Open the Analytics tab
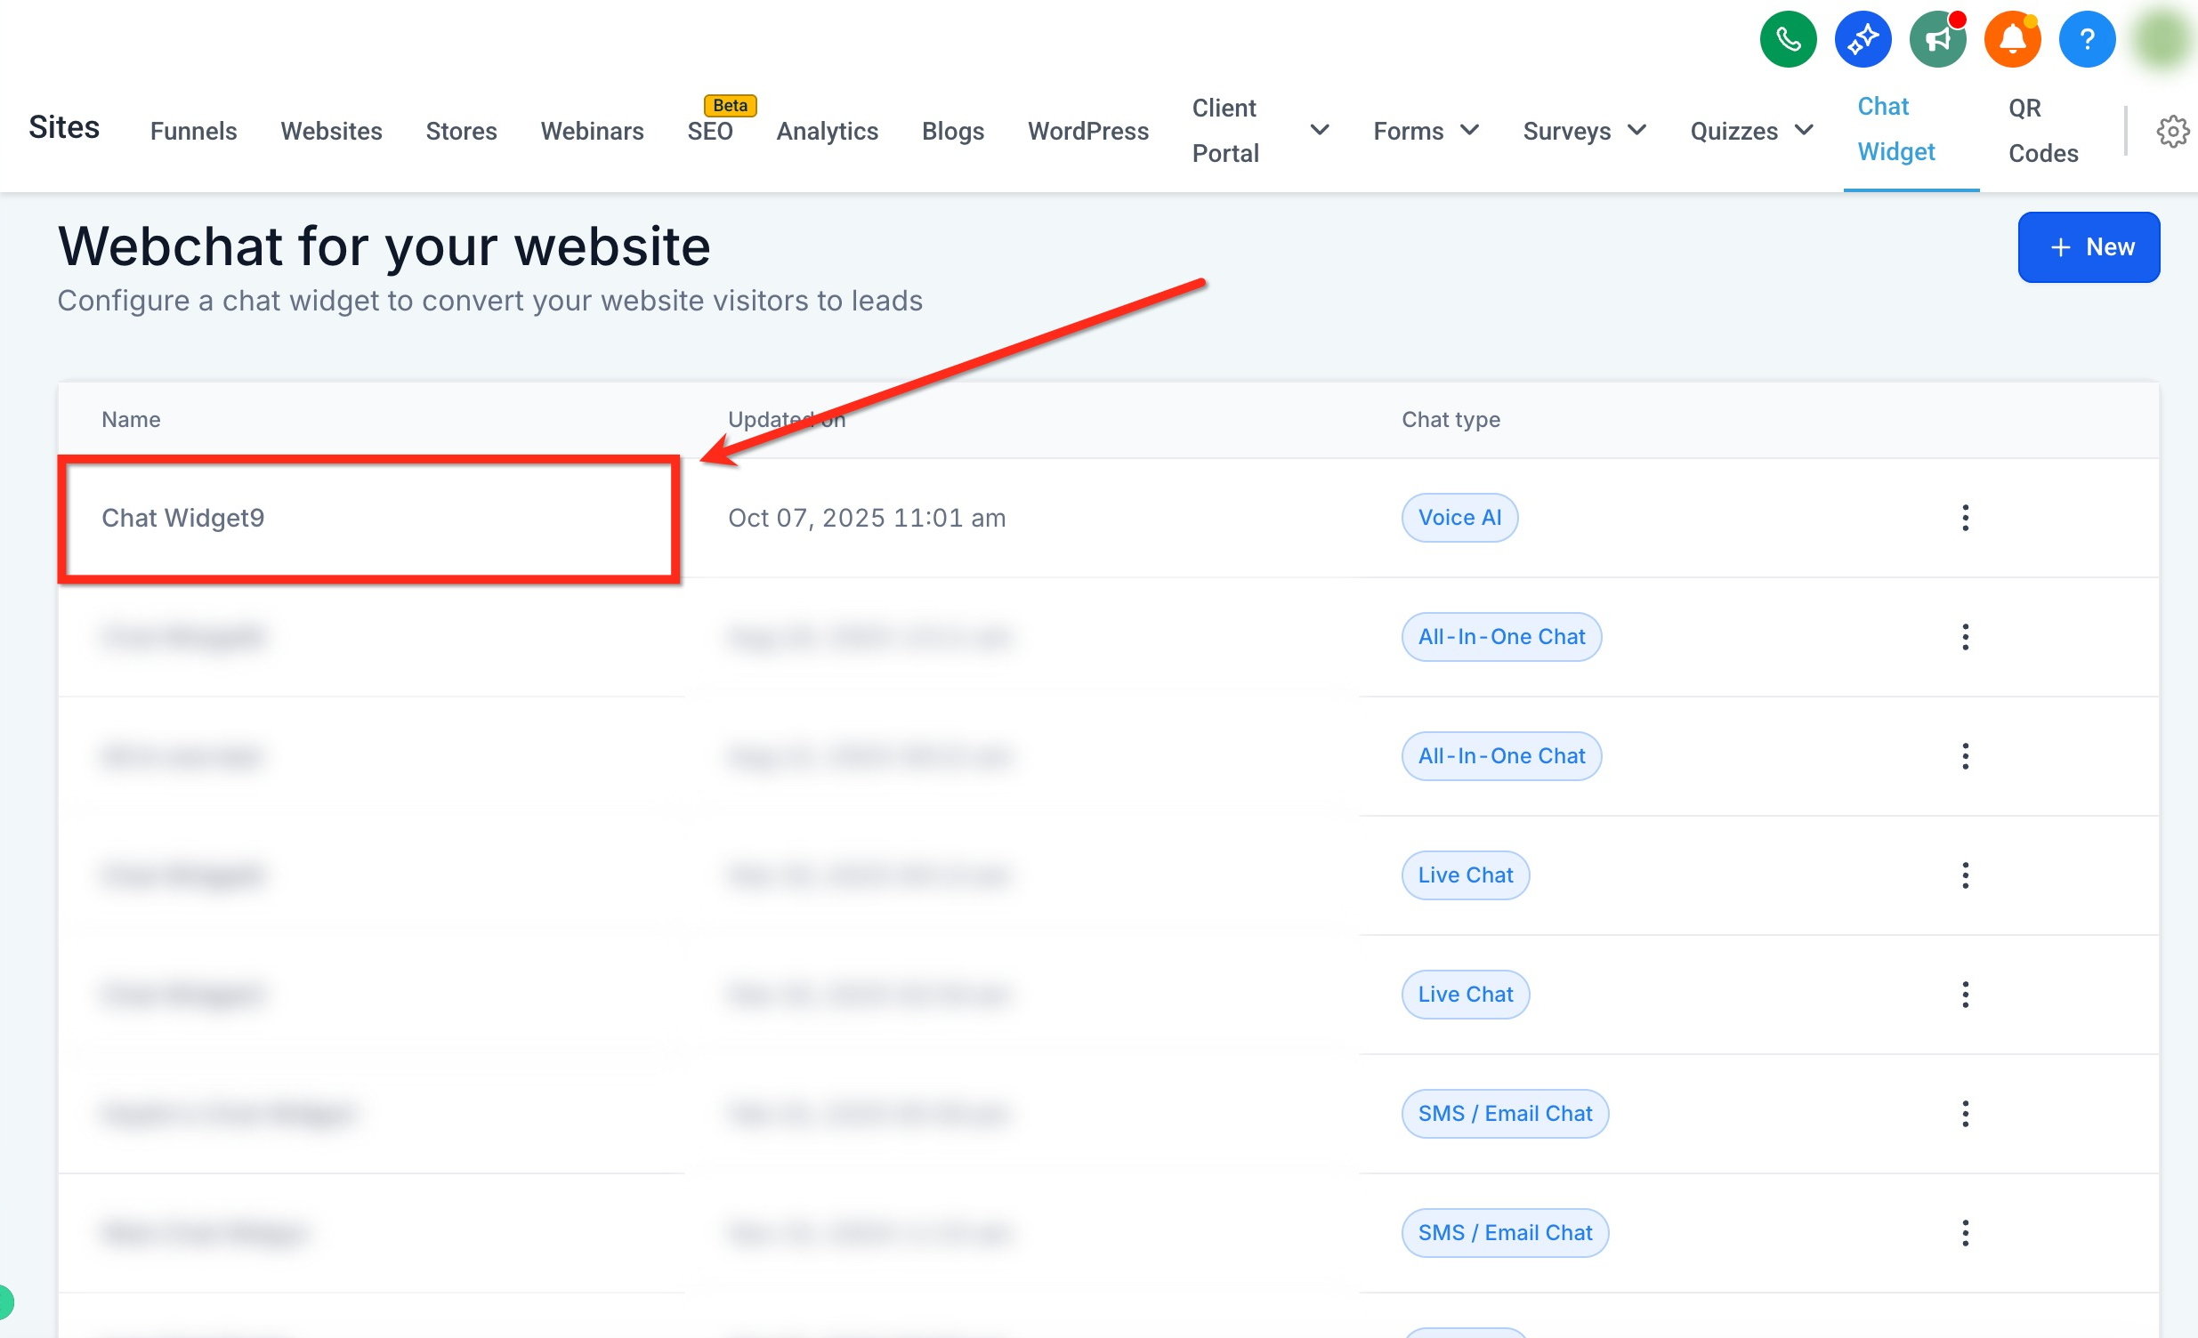This screenshot has height=1338, width=2198. [x=827, y=131]
